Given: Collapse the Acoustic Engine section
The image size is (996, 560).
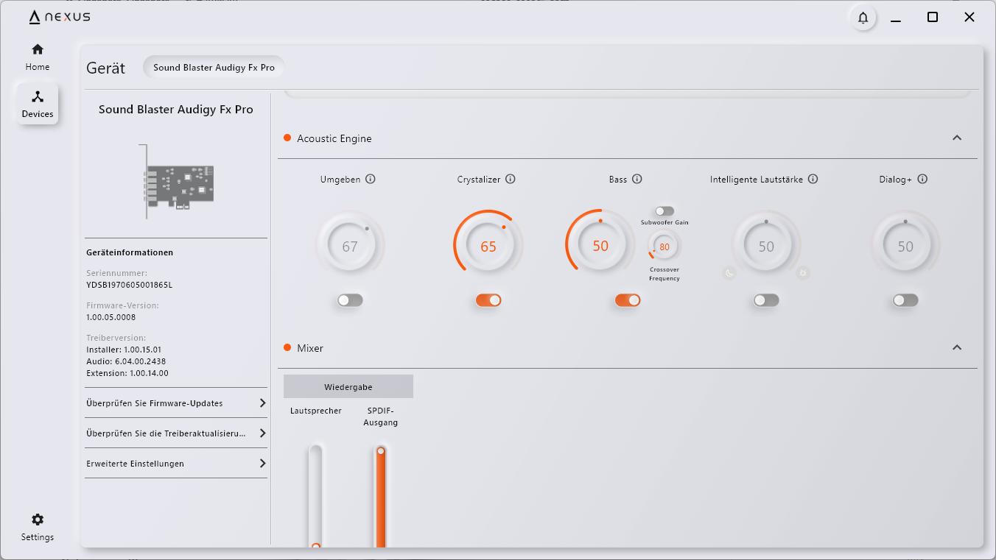Looking at the screenshot, I should pos(957,138).
